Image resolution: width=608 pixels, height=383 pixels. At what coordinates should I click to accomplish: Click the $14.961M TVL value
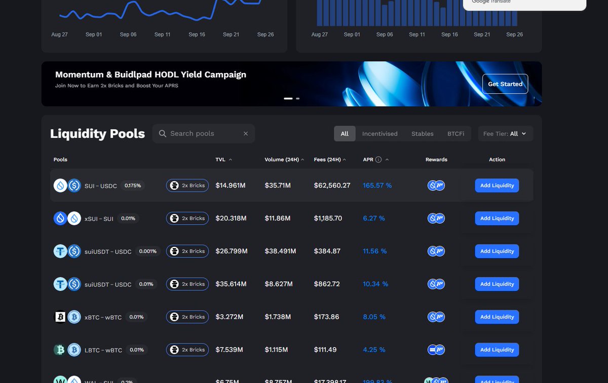point(231,186)
